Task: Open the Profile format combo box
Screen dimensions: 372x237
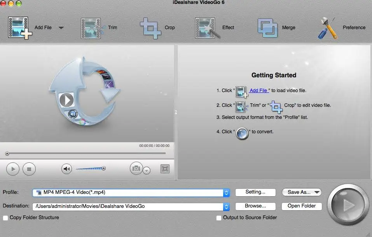Action: [x=131, y=192]
